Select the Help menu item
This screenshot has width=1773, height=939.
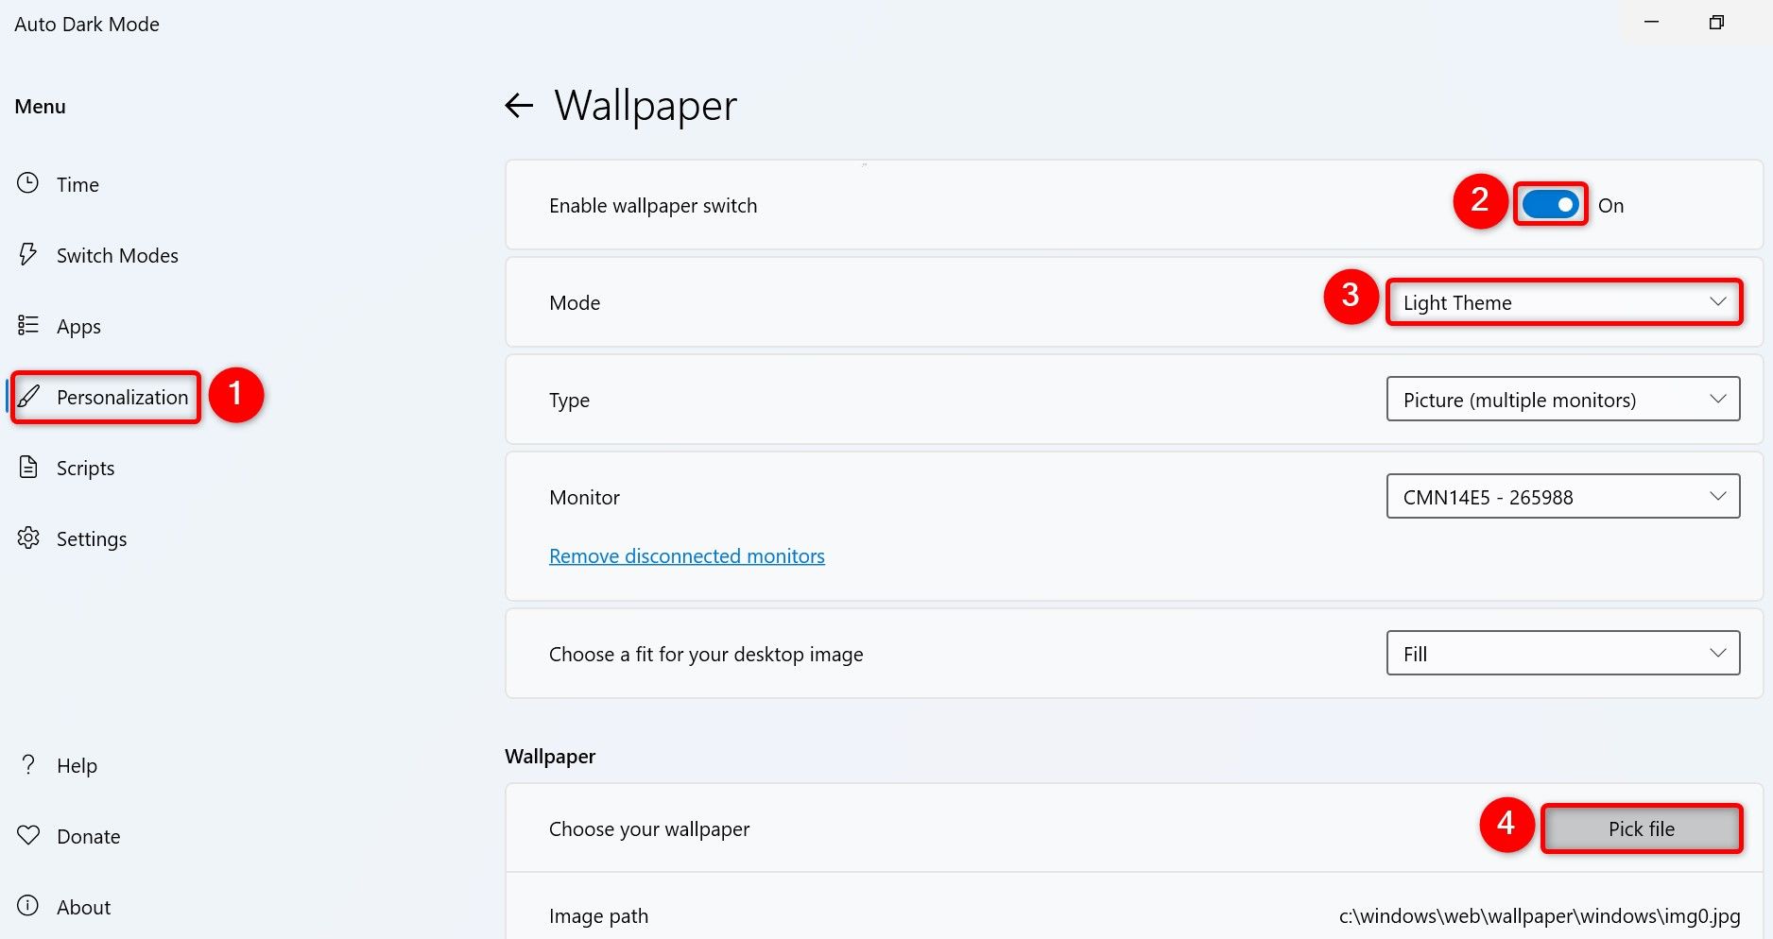[76, 764]
